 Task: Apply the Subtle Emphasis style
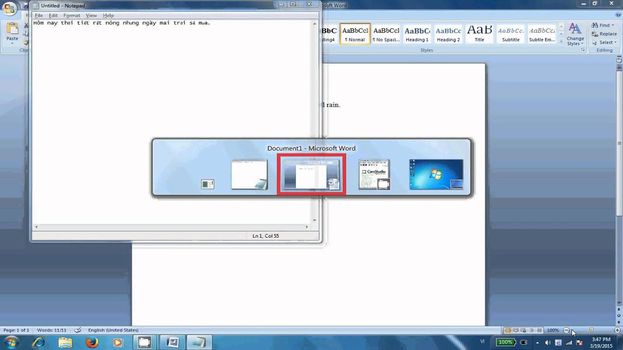pyautogui.click(x=542, y=34)
